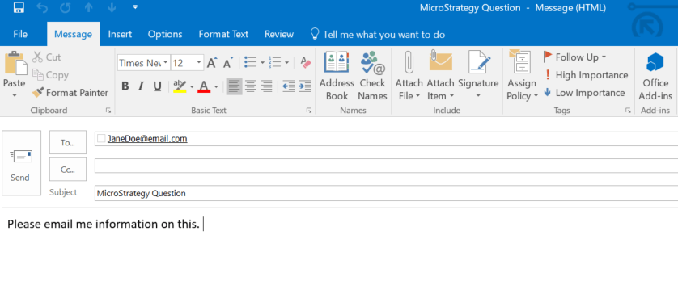Save the message with the floppy disk icon

[x=19, y=7]
